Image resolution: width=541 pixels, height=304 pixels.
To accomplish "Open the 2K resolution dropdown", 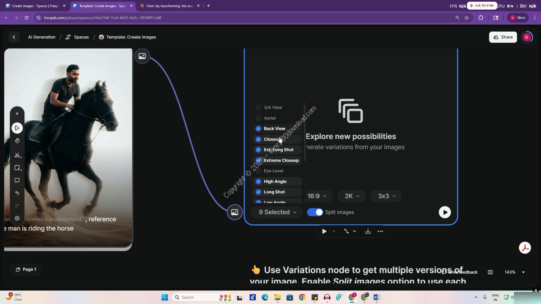I will (x=352, y=196).
